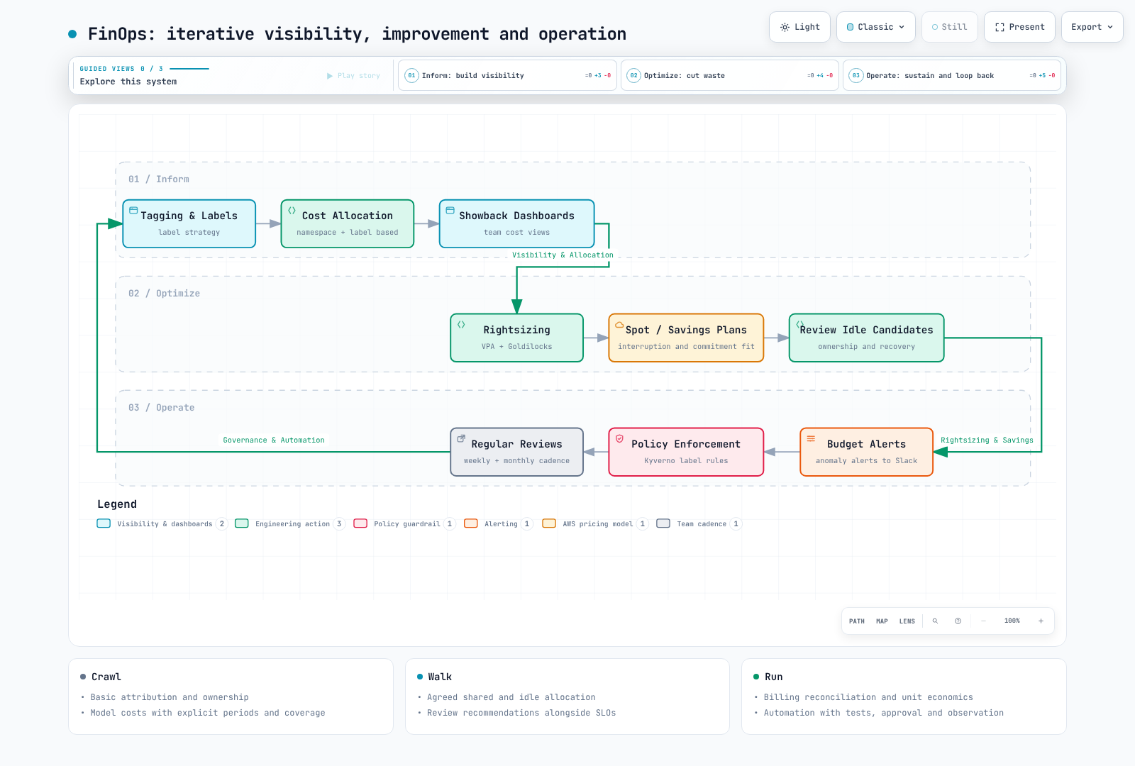This screenshot has width=1135, height=766.
Task: Click the Cost Allocation node code icon
Action: click(292, 211)
